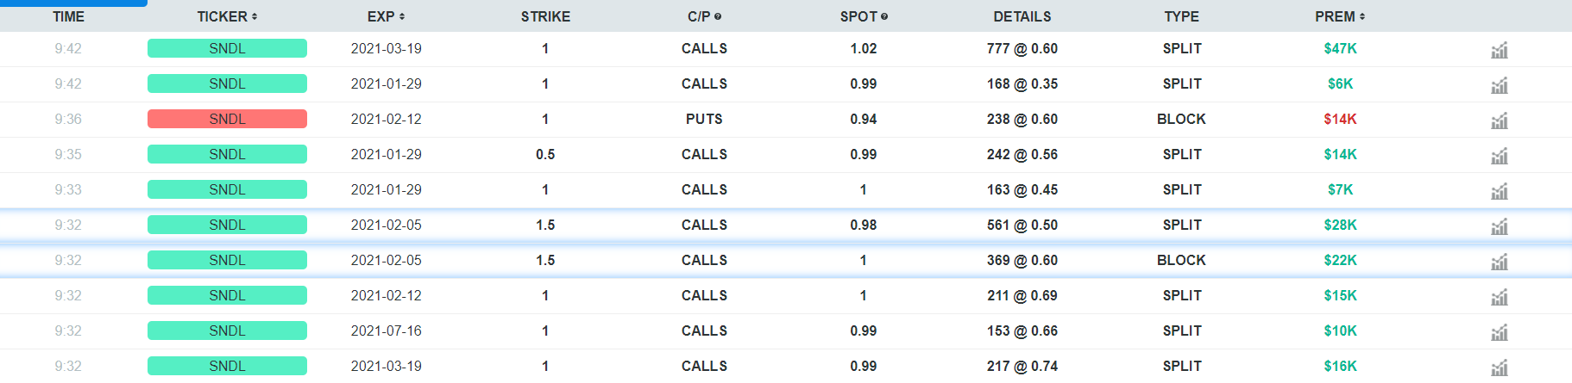Open chart icon for 217 @ 0.74 row

[x=1500, y=368]
